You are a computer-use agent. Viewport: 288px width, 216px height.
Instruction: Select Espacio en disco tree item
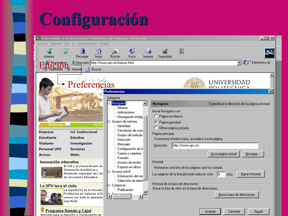[129, 167]
